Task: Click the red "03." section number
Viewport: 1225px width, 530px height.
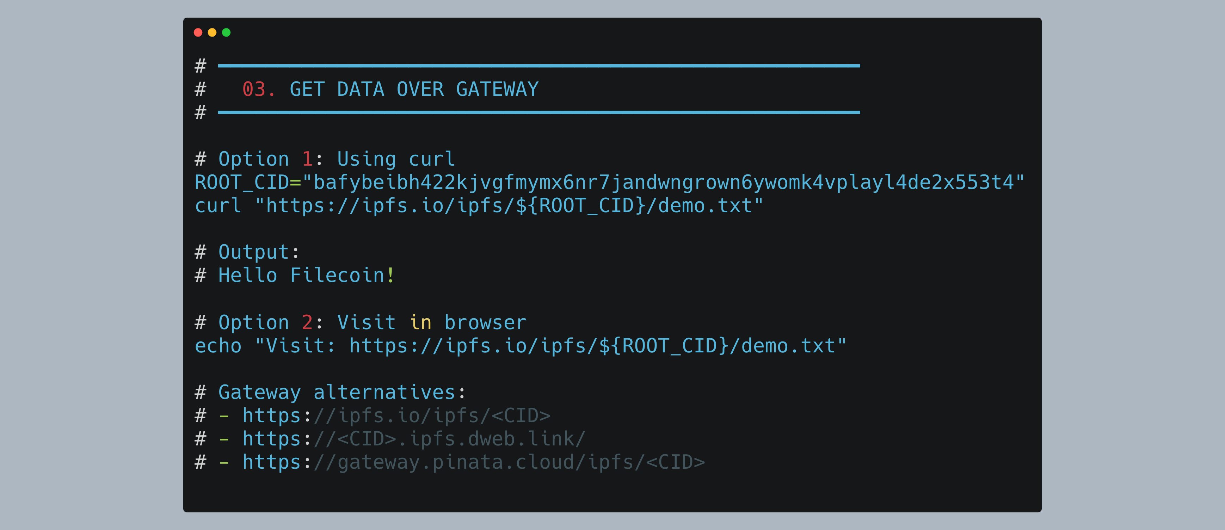Action: tap(258, 90)
